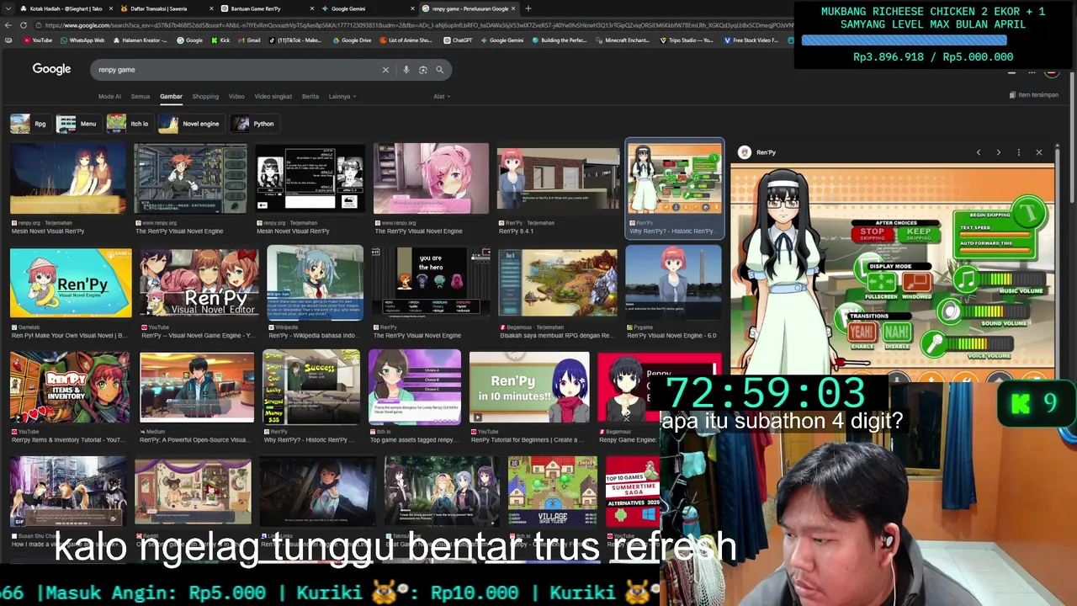Viewport: 1077px width, 606px height.
Task: Switch to Daftar Transaksi Saweria tab
Action: coord(167,8)
